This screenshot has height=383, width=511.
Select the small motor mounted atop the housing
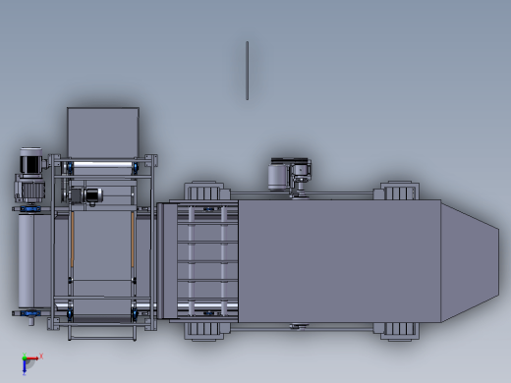(x=290, y=177)
